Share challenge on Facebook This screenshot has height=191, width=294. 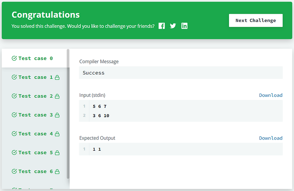[x=162, y=26]
